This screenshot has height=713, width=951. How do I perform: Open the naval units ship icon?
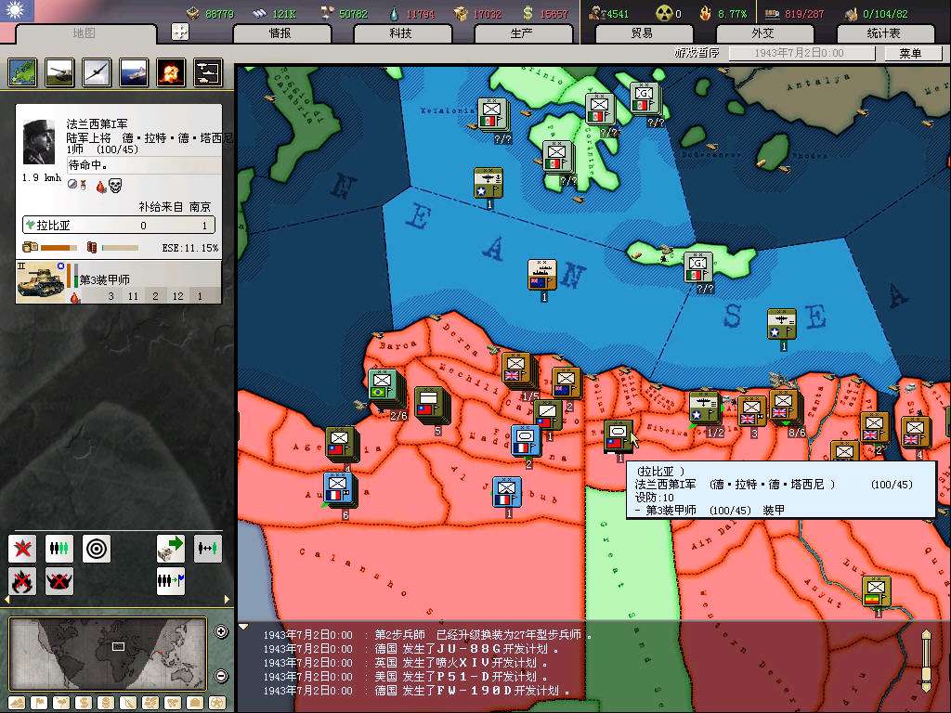pos(134,72)
